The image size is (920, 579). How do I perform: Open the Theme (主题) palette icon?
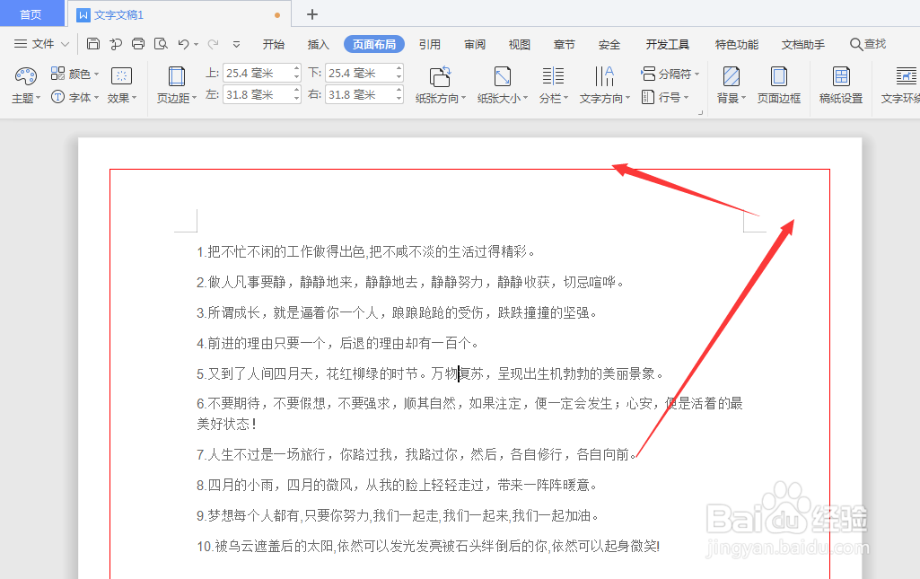pos(26,75)
